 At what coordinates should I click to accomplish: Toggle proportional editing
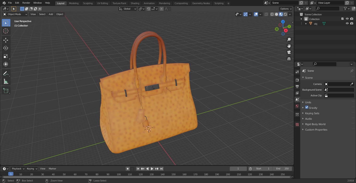tap(162, 9)
